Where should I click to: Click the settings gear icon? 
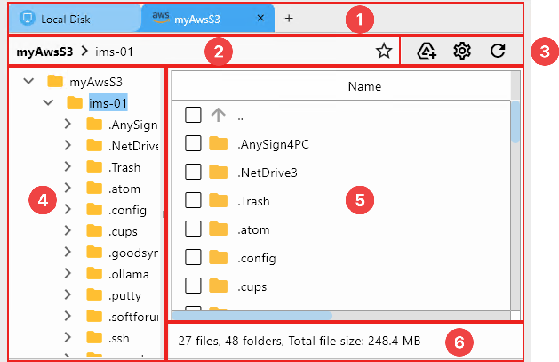point(462,51)
